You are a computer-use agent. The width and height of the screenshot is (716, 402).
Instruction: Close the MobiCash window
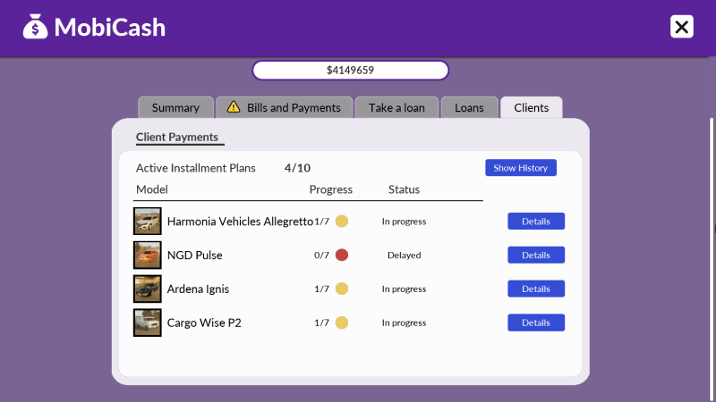(682, 27)
